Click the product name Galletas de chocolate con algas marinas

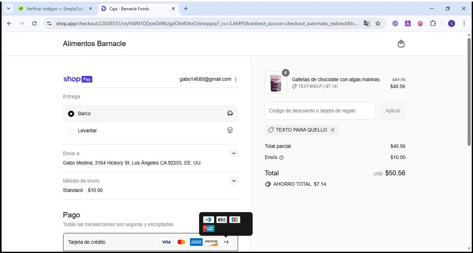336,79
